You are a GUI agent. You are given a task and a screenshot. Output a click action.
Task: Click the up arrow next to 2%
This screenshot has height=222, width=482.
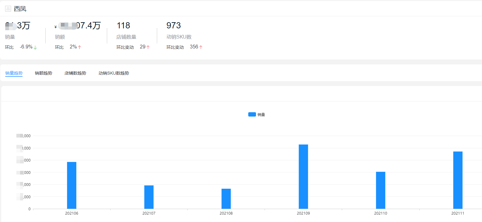click(x=79, y=47)
